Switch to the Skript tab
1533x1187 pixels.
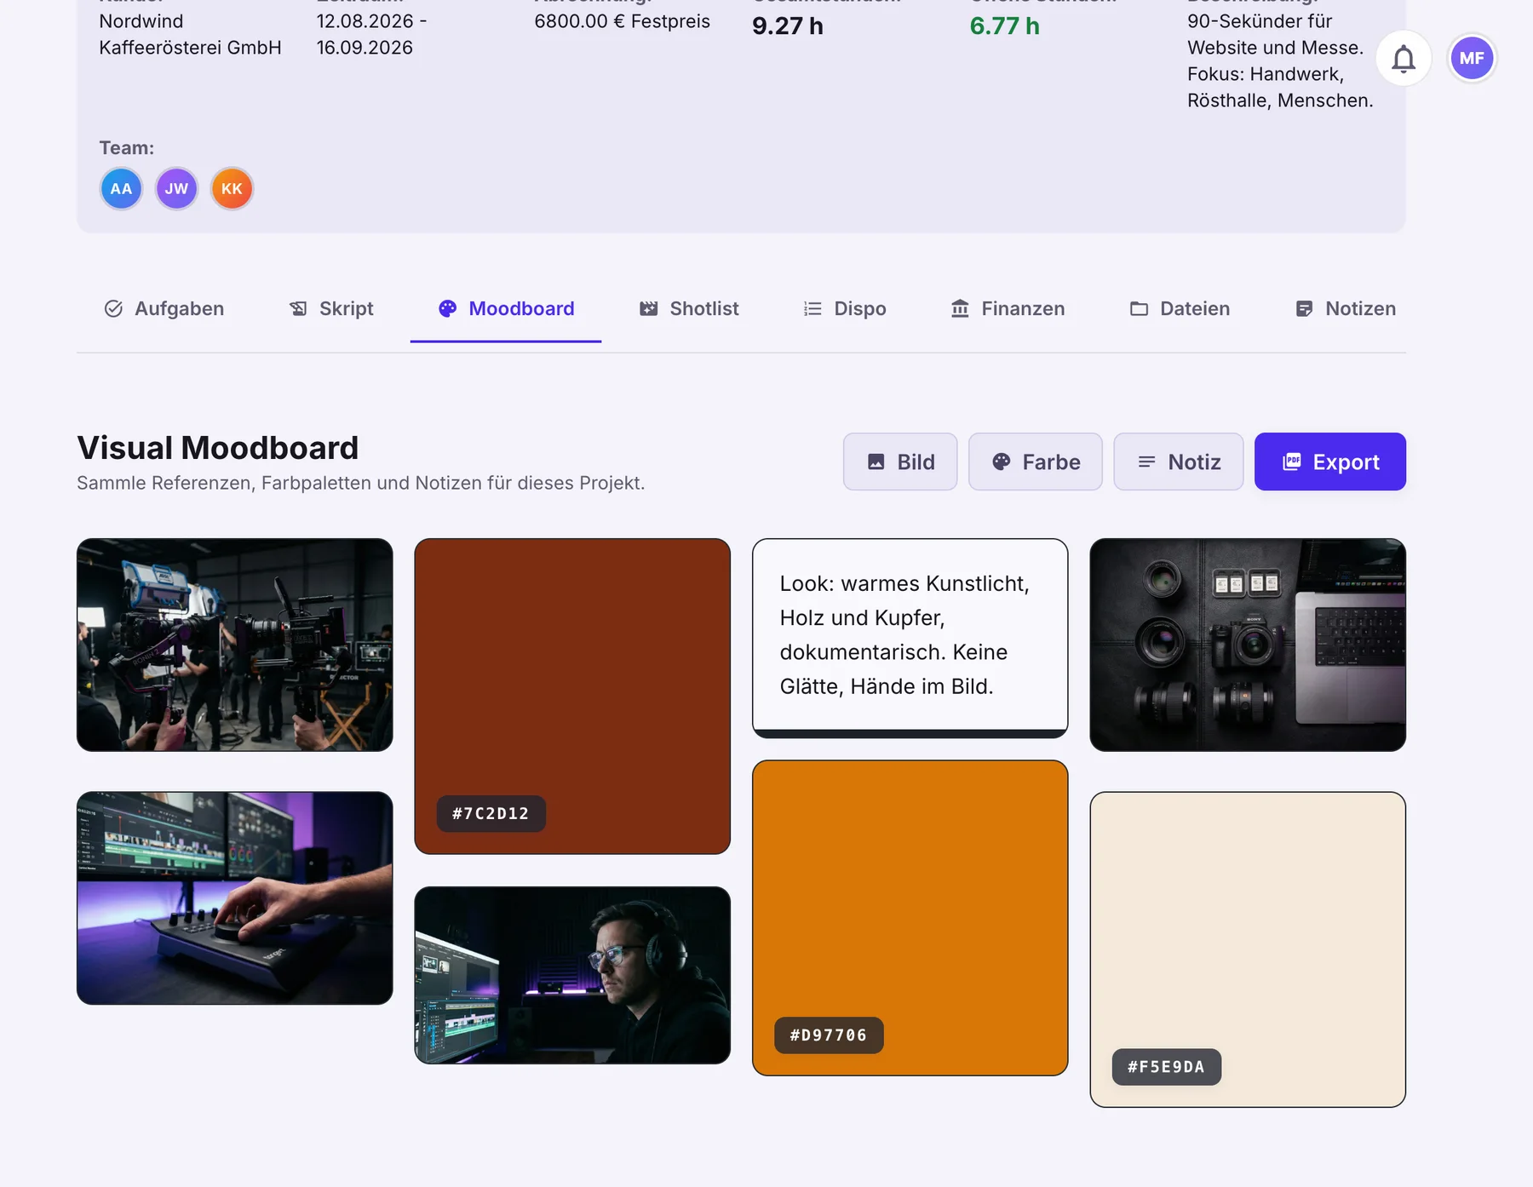coord(330,308)
